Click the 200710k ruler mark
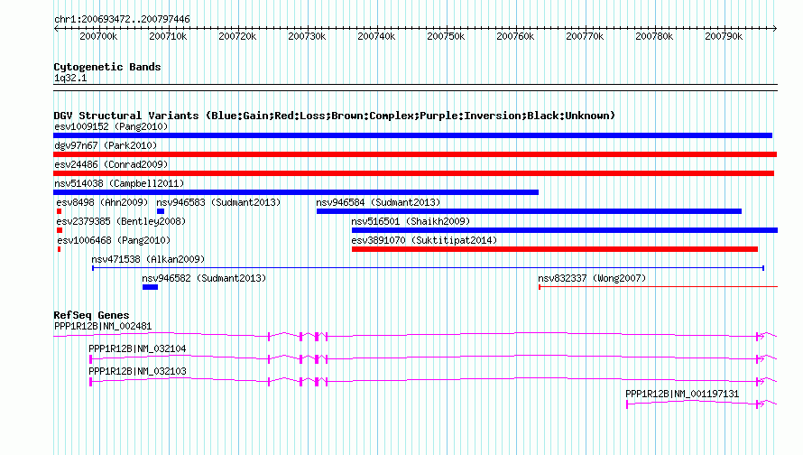Viewport: 803px width, 455px height. [168, 36]
